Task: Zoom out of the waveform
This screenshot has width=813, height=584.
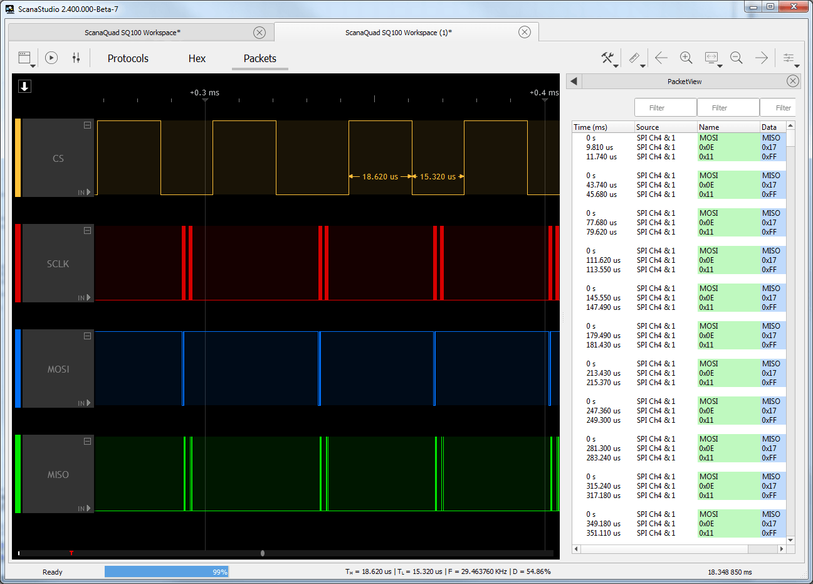Action: pos(737,58)
